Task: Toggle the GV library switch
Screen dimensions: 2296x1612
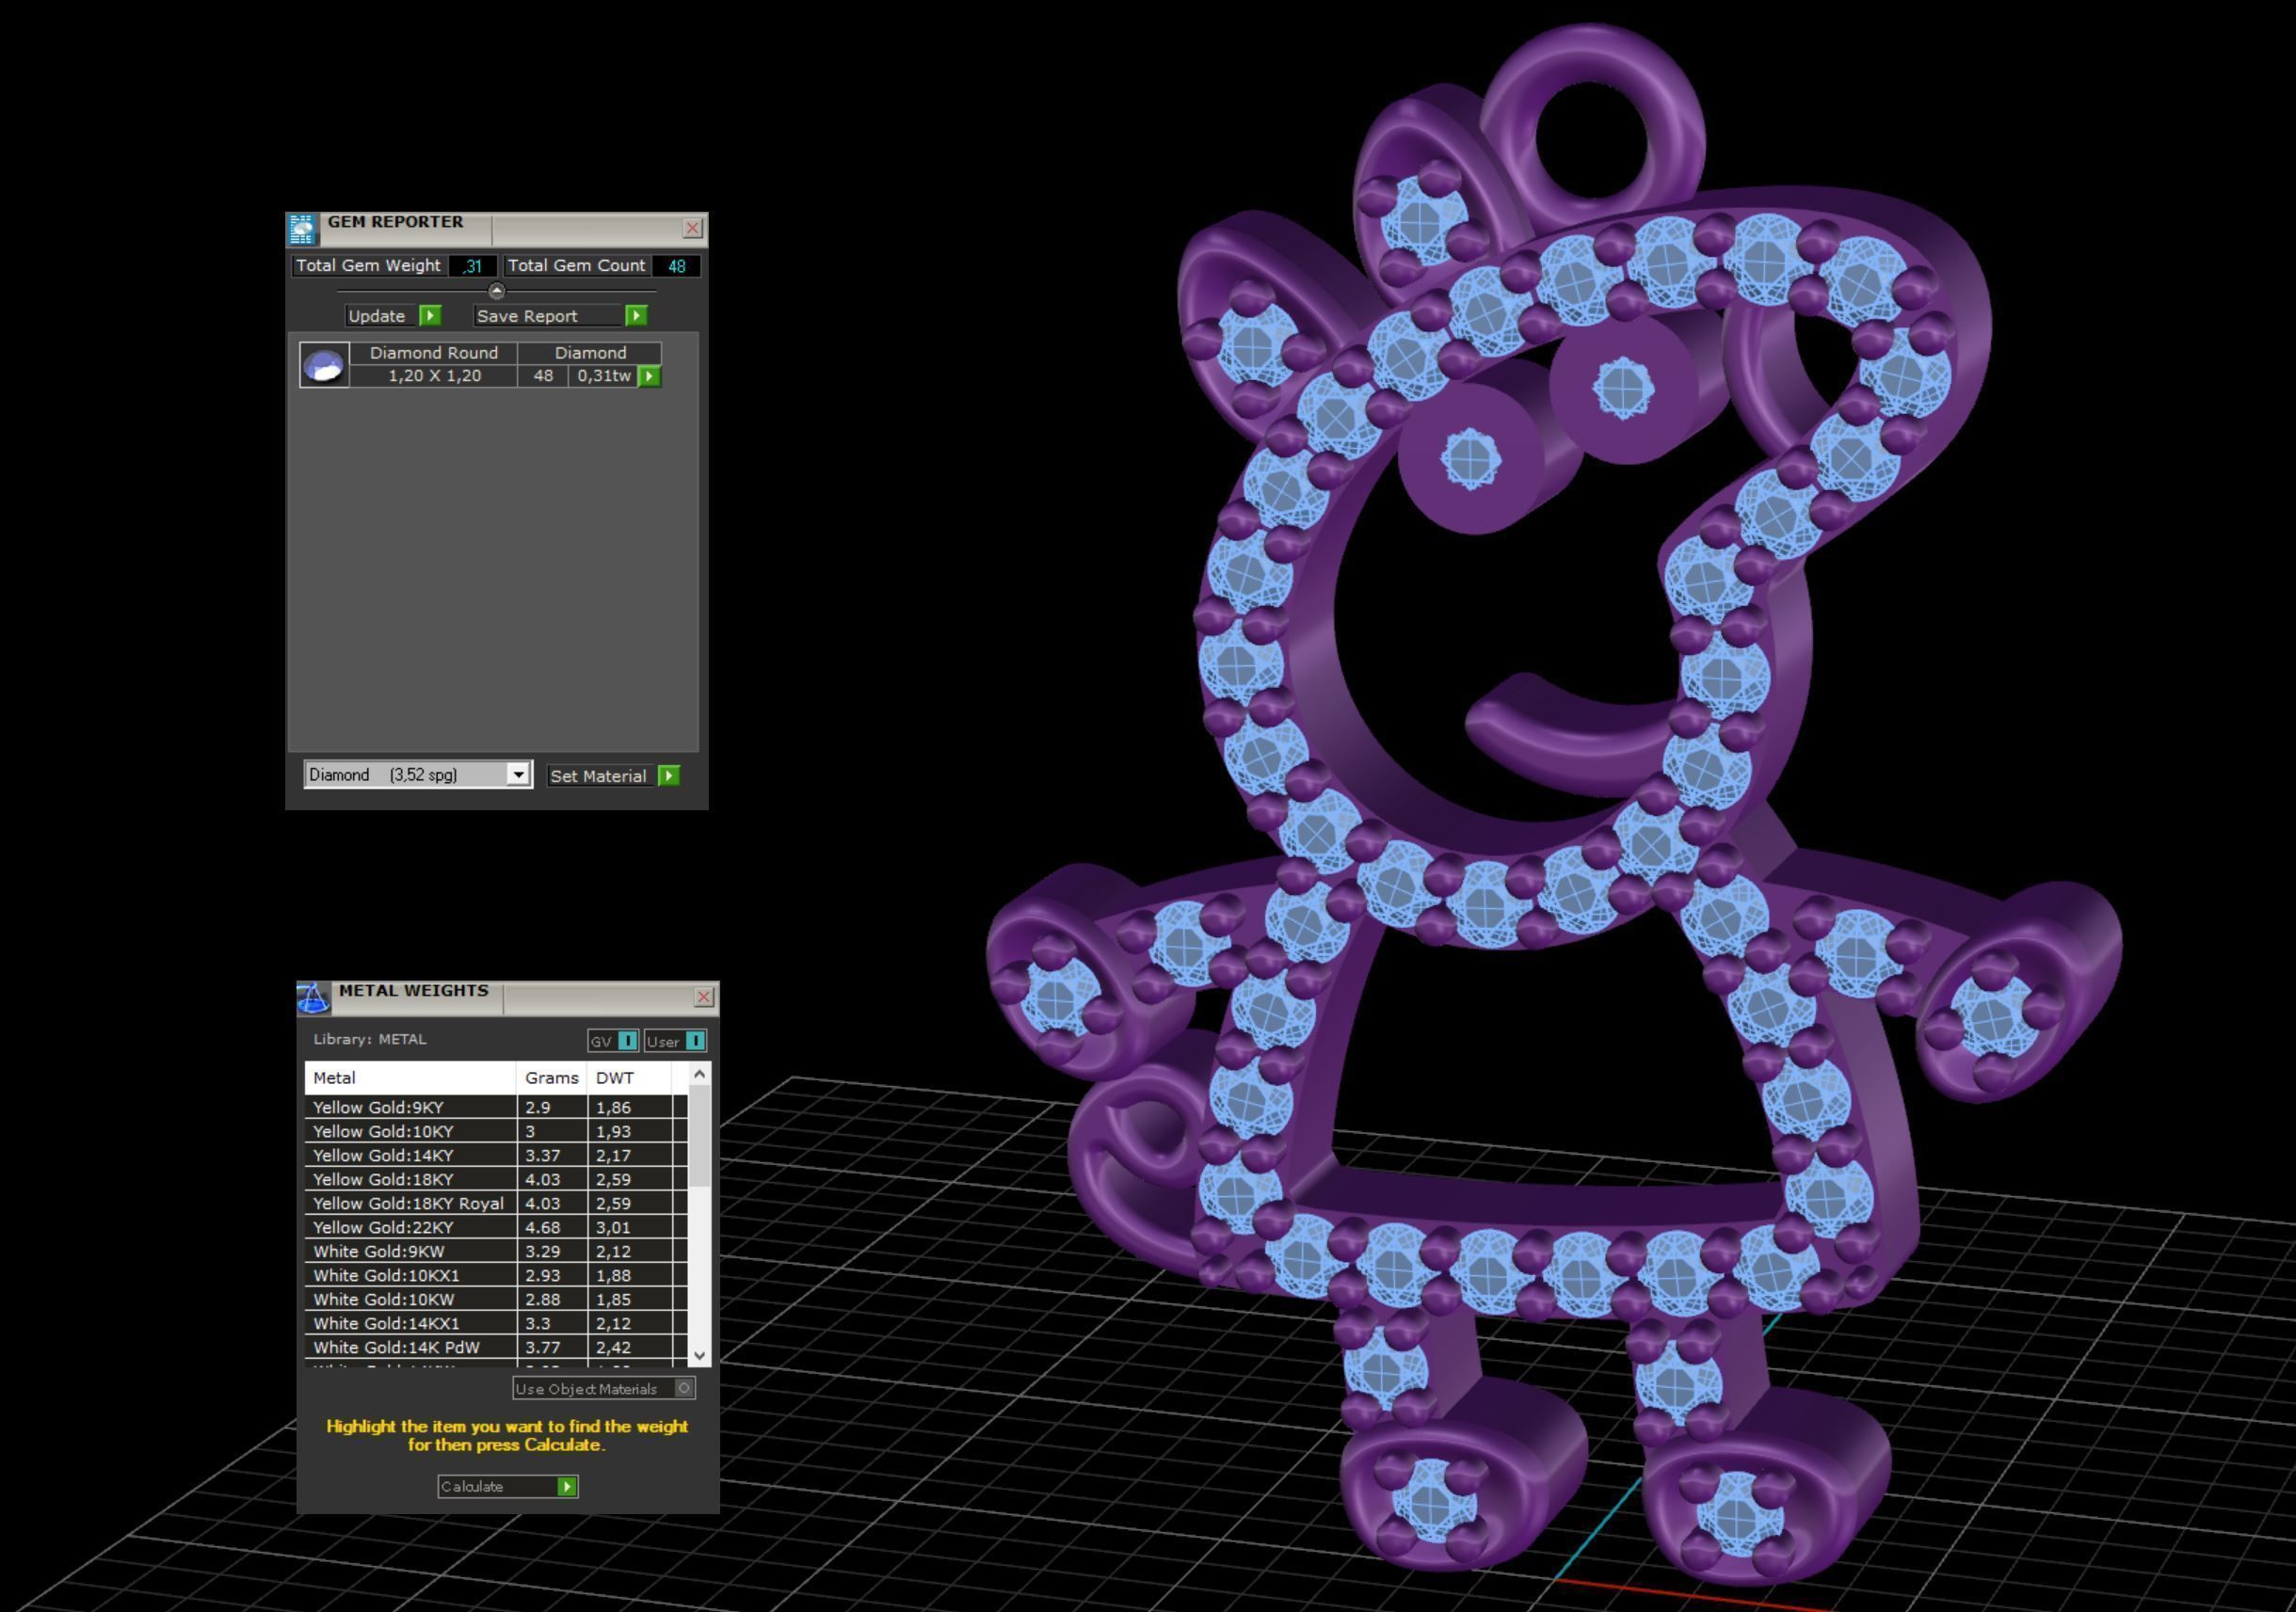Action: point(627,1042)
